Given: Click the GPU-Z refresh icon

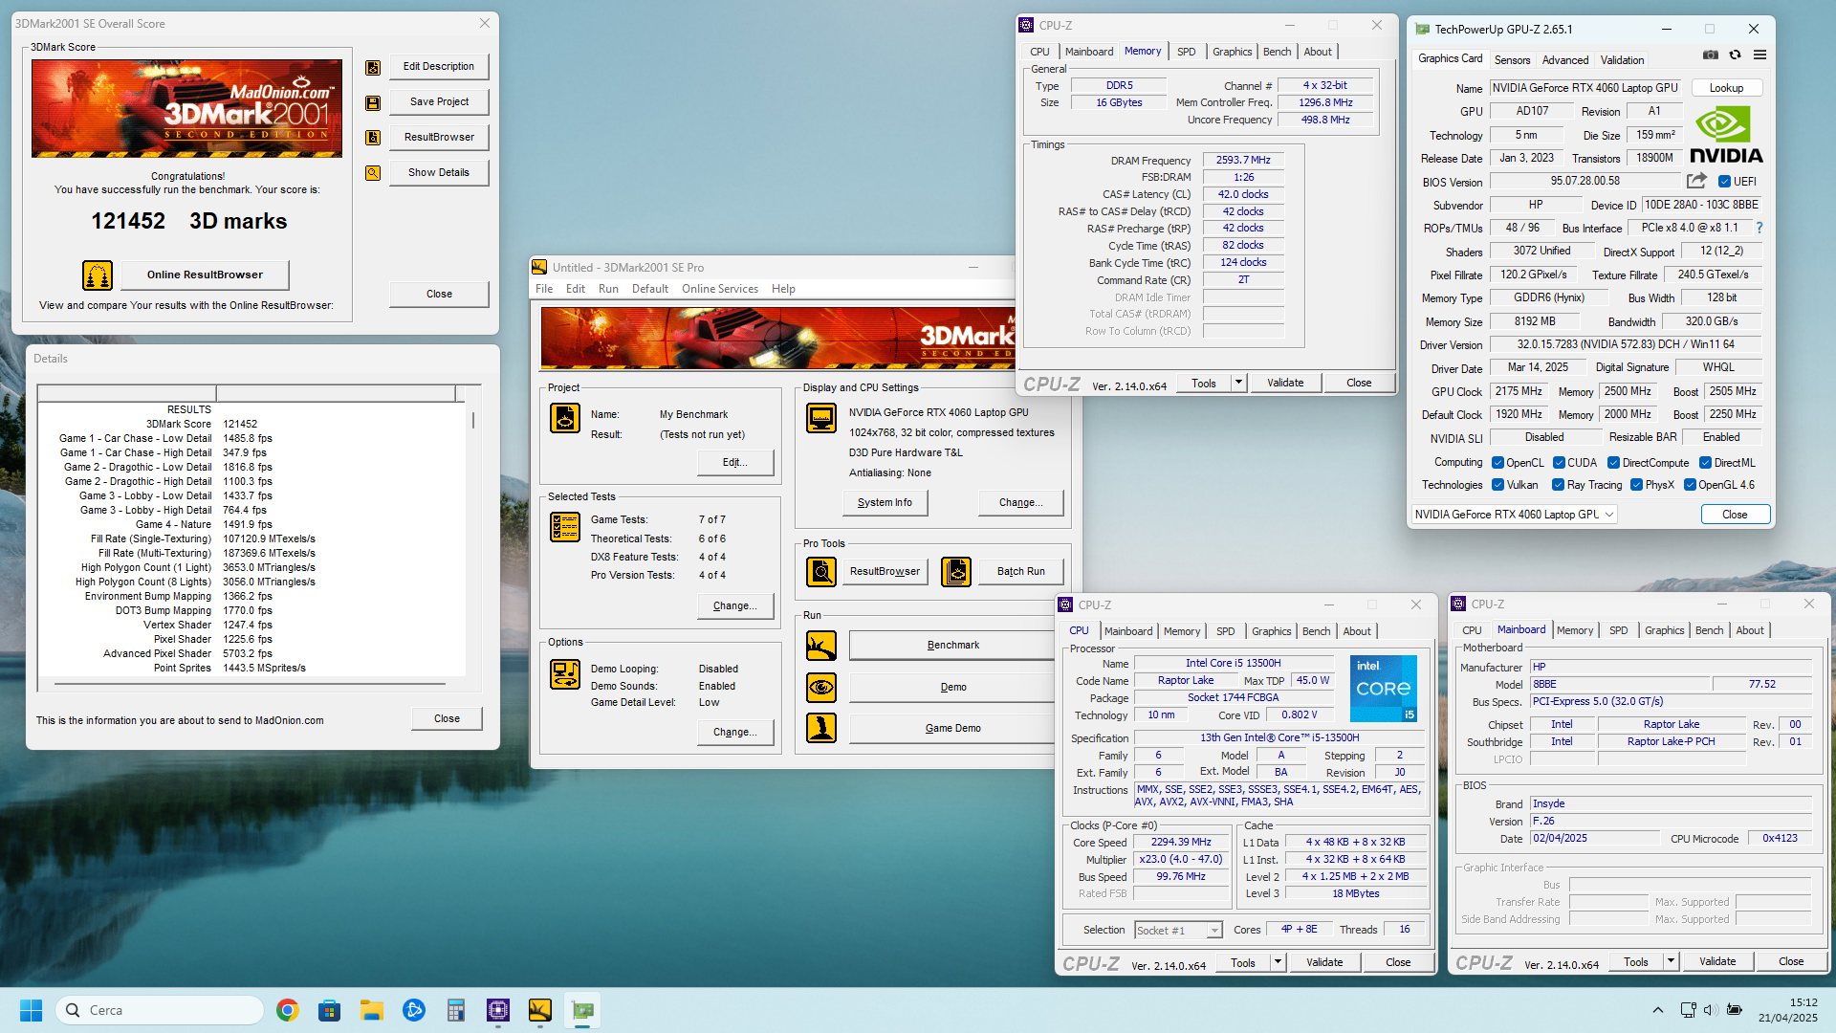Looking at the screenshot, I should 1735,55.
